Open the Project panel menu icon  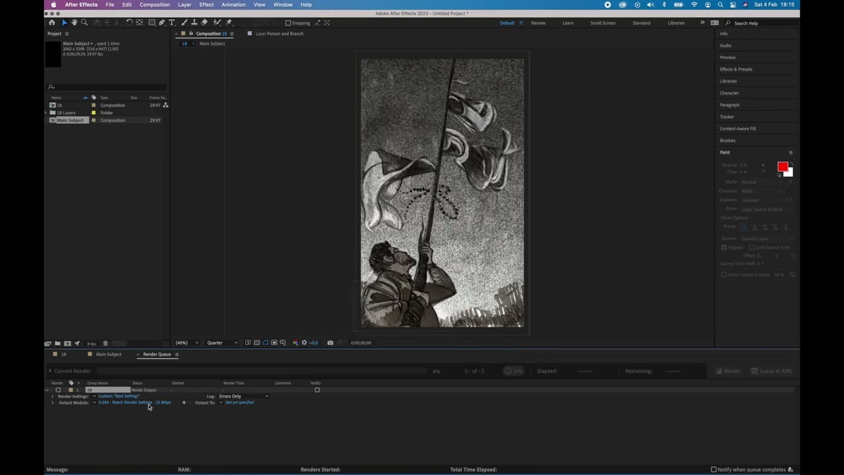67,34
